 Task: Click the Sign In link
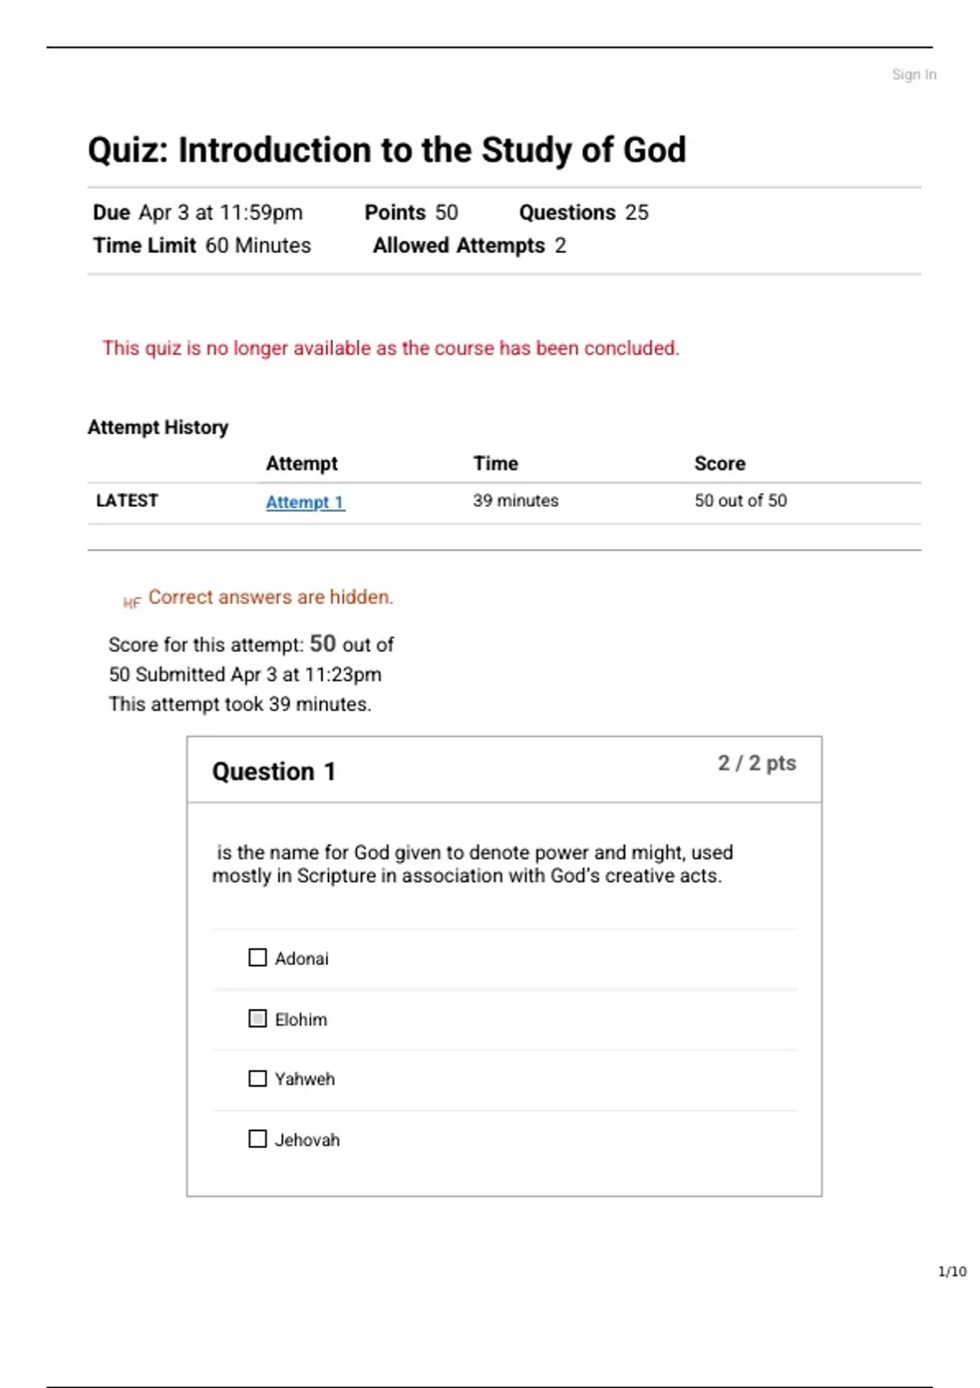pyautogui.click(x=913, y=75)
